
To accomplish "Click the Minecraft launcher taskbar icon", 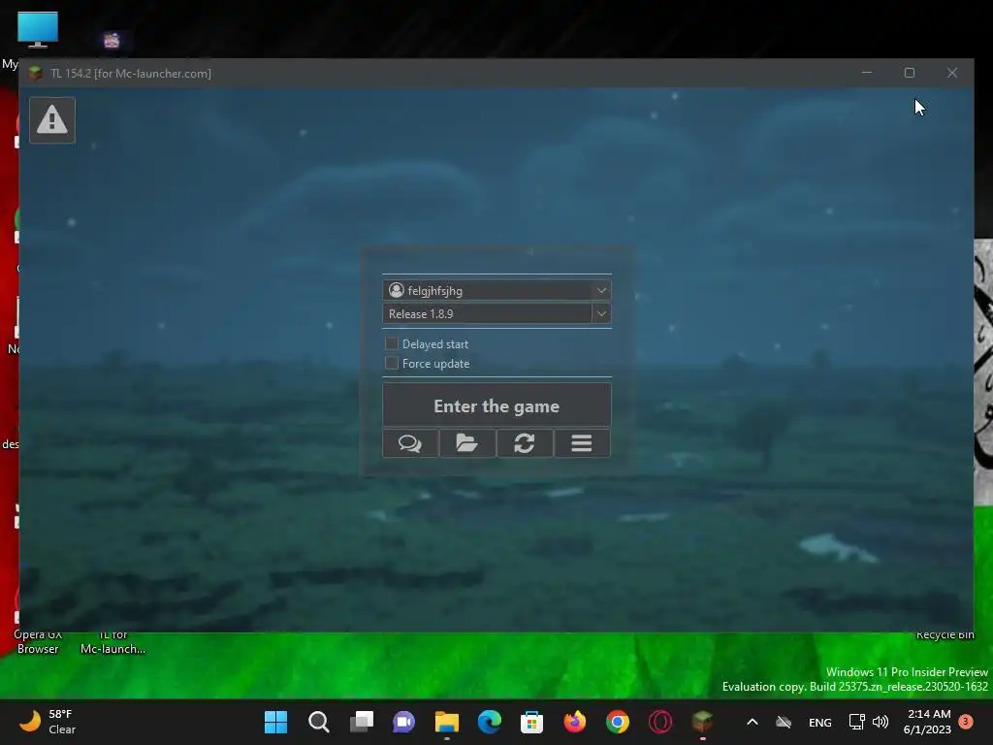I will (702, 722).
